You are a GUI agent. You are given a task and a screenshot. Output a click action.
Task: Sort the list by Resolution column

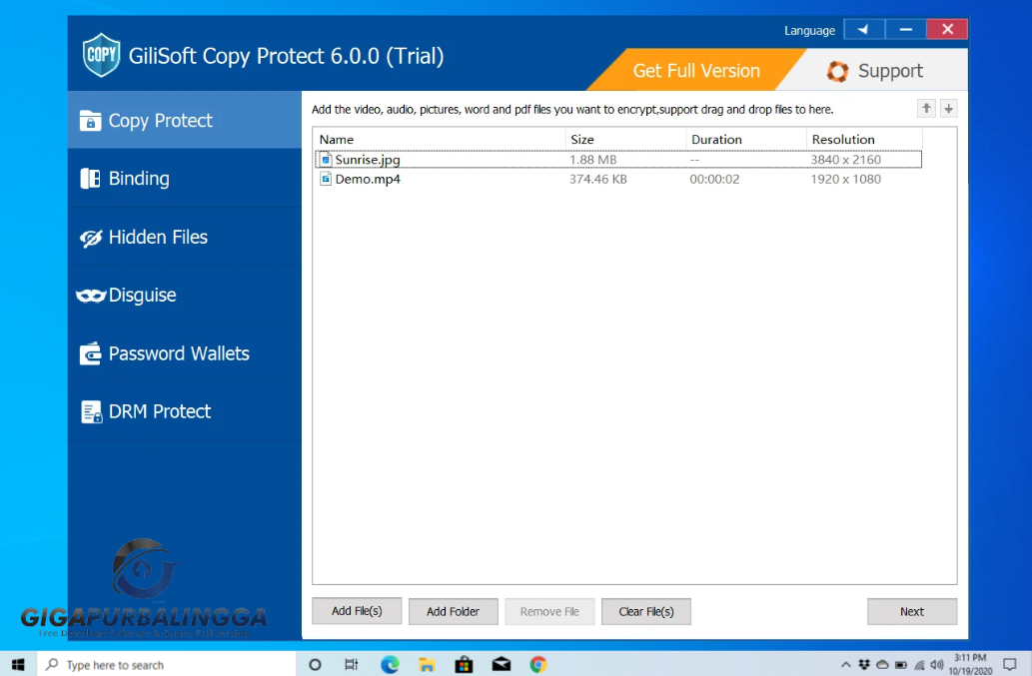coord(864,140)
